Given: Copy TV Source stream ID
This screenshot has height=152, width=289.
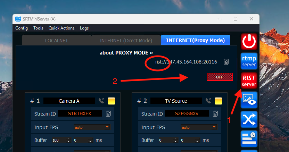Looking at the screenshot, I should click(215, 113).
